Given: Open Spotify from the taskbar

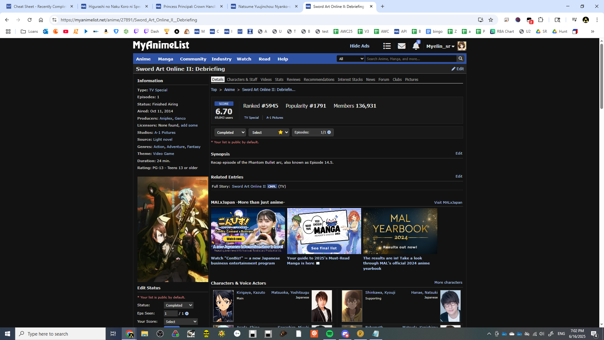Looking at the screenshot, I should (x=329, y=334).
